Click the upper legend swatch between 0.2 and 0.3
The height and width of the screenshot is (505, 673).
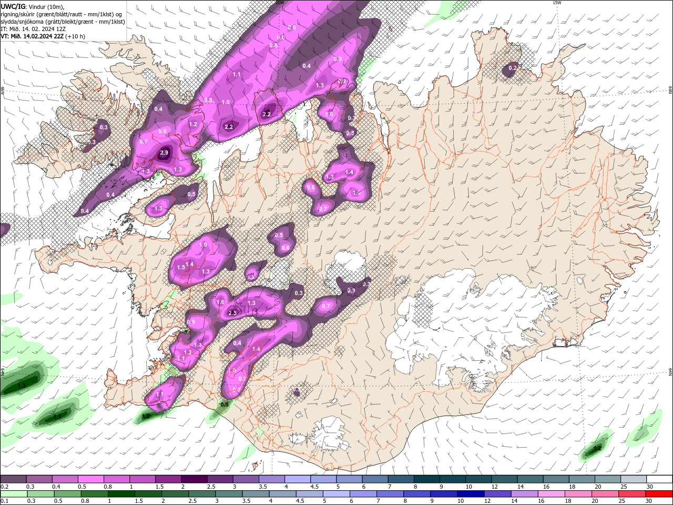tap(13, 479)
